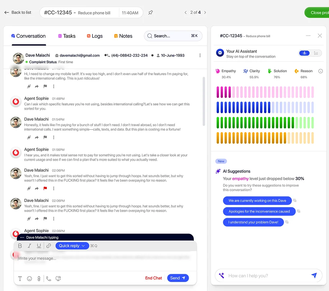Insert a link in the message
This screenshot has height=291, width=329.
click(49, 246)
